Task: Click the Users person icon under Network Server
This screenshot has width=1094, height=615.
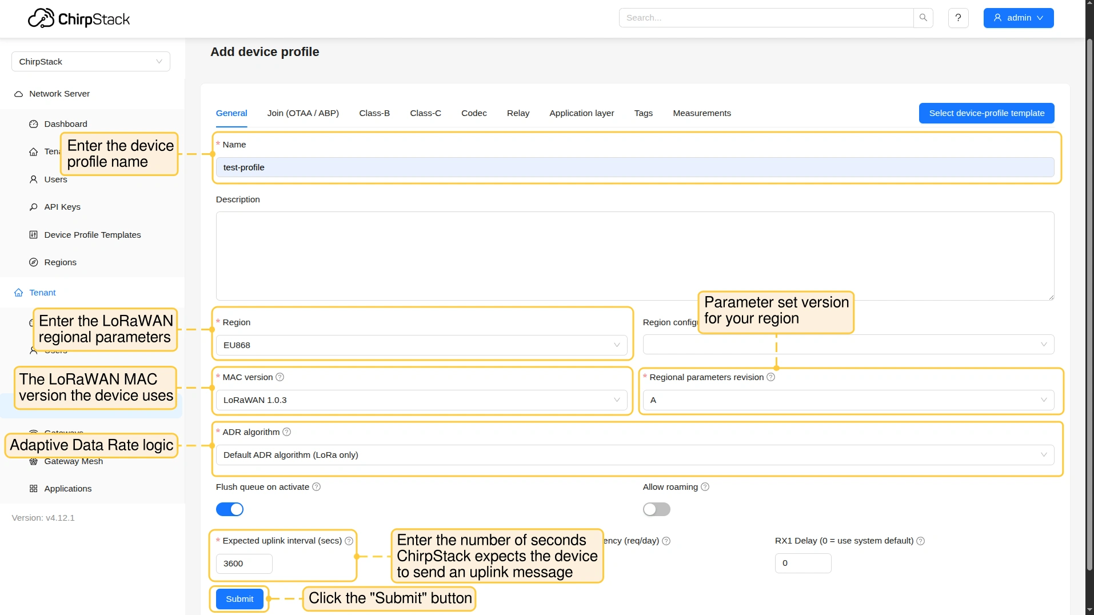Action: [x=34, y=179]
